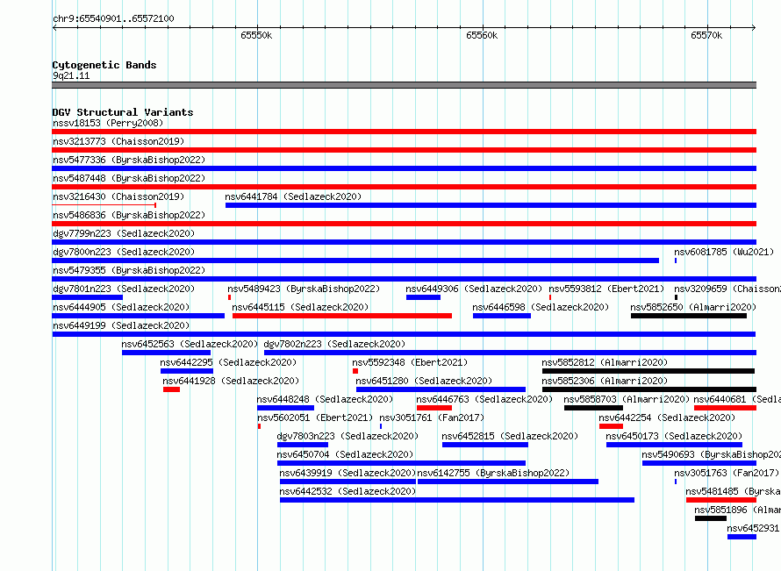Viewport: 781px width, 571px height.
Task: Open the nsv5593812 (Ebert2021) label
Action: point(606,289)
